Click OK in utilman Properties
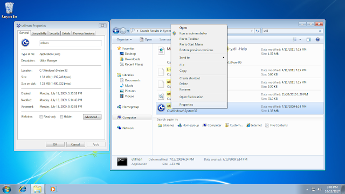Image resolution: width=345 pixels, height=194 pixels. click(x=55, y=144)
